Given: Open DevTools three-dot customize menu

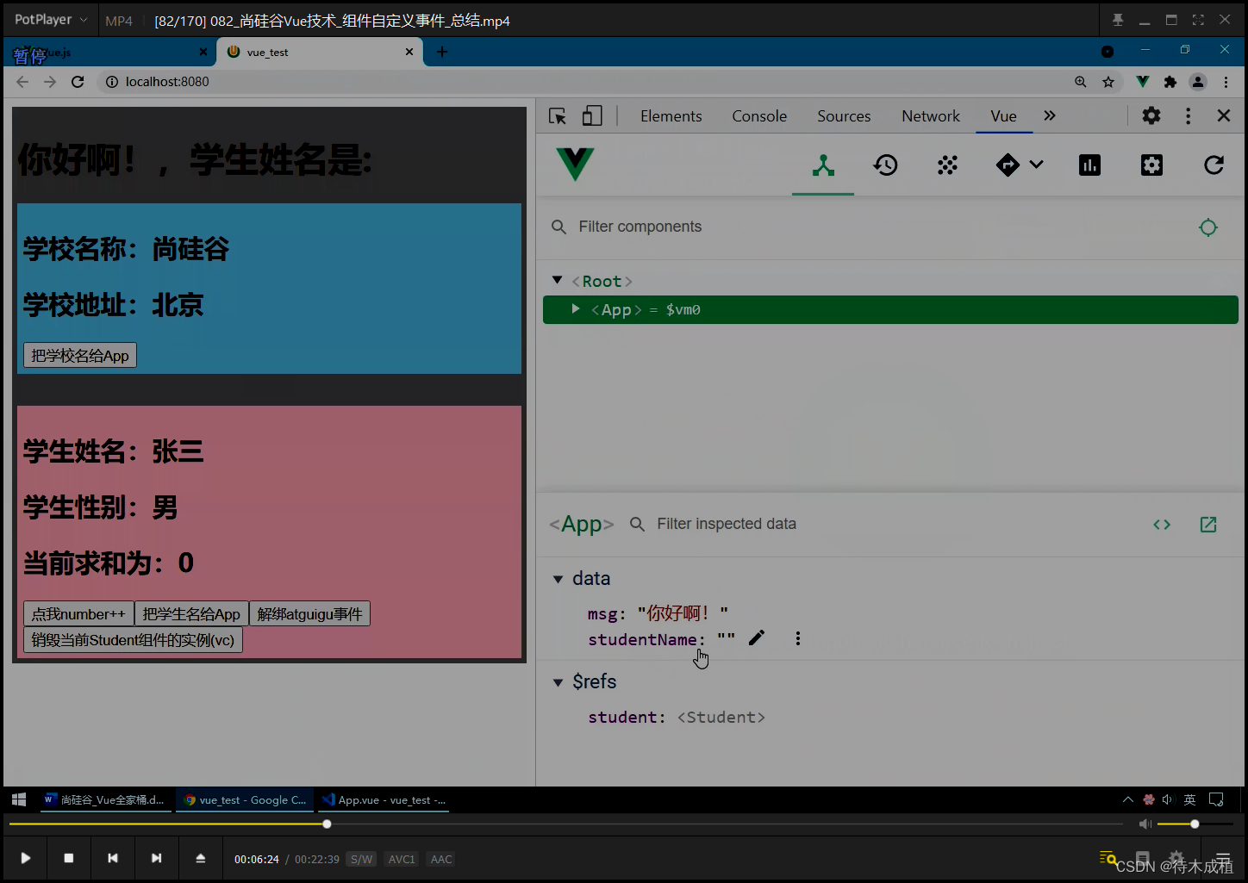Looking at the screenshot, I should click(1188, 115).
